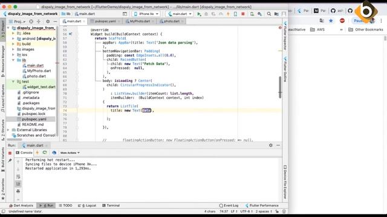Open the Terminal bottom tab
The image size is (387, 217).
(x=111, y=206)
